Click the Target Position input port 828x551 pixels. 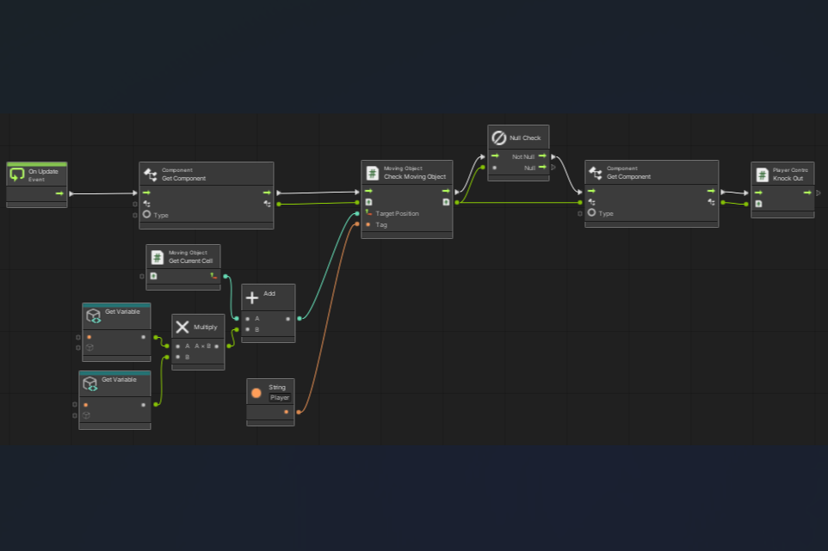[368, 213]
